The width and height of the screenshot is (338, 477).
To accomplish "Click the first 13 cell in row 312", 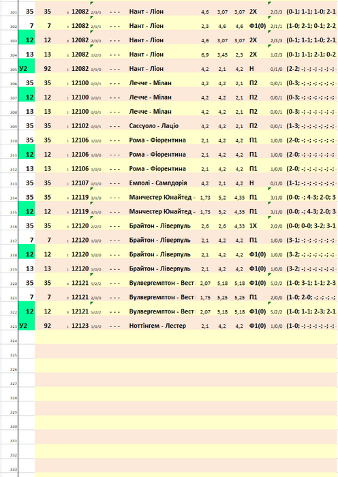I will tap(29, 169).
